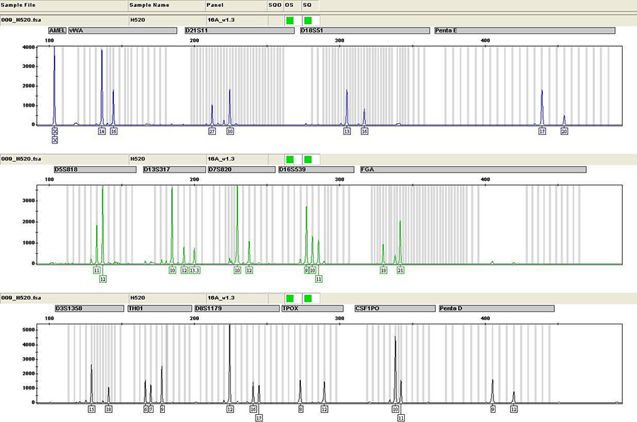Select allele label 13.3 in D13S317
Image resolution: width=637 pixels, height=422 pixels.
tap(195, 271)
